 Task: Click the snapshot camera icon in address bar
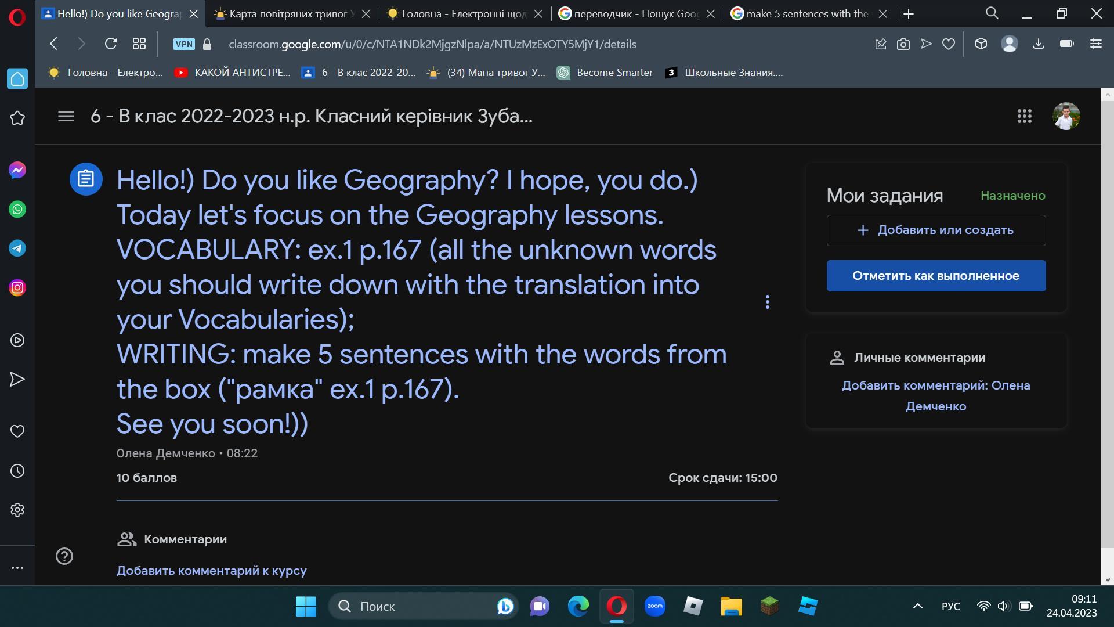[x=903, y=44]
